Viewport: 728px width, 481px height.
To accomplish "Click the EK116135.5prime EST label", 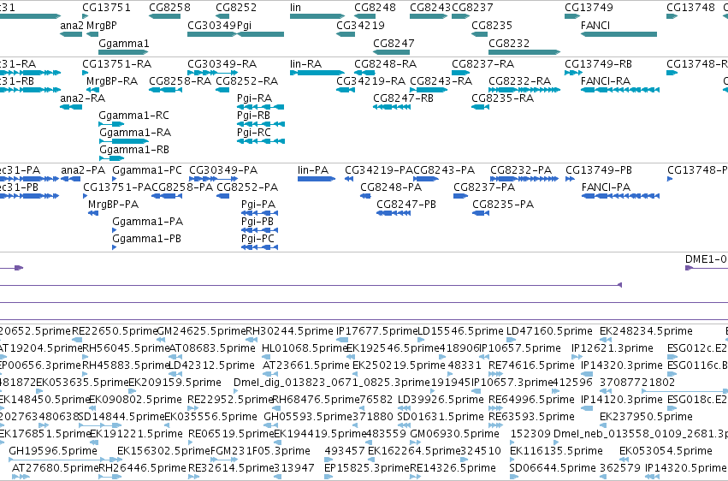I will point(556,451).
